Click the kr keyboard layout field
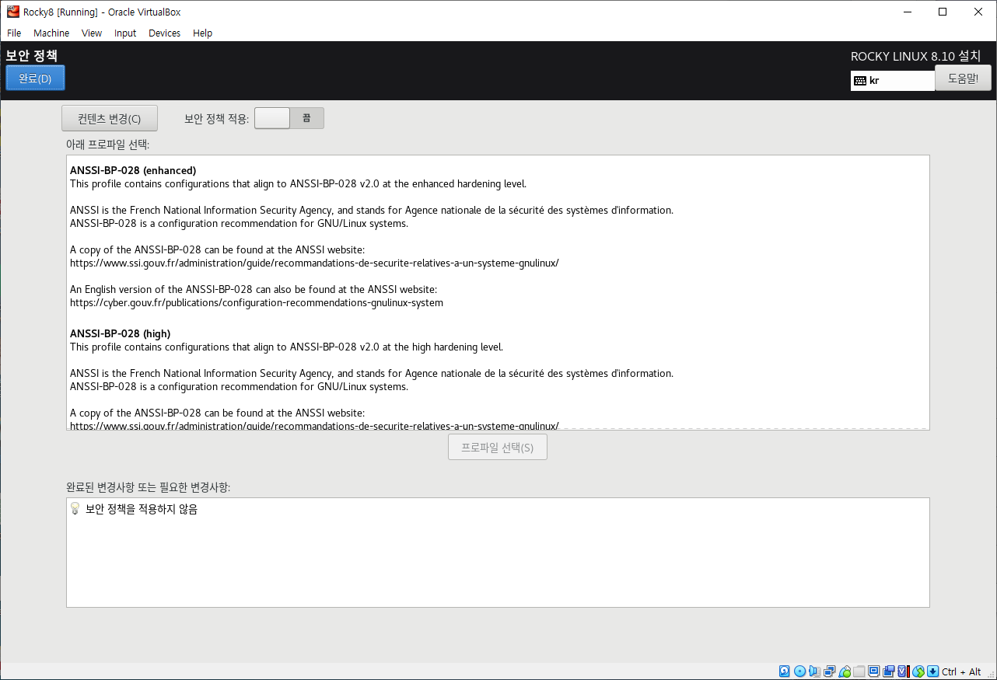This screenshot has width=997, height=680. 893,80
